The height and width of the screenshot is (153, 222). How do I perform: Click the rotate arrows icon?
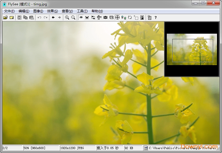click(x=130, y=18)
